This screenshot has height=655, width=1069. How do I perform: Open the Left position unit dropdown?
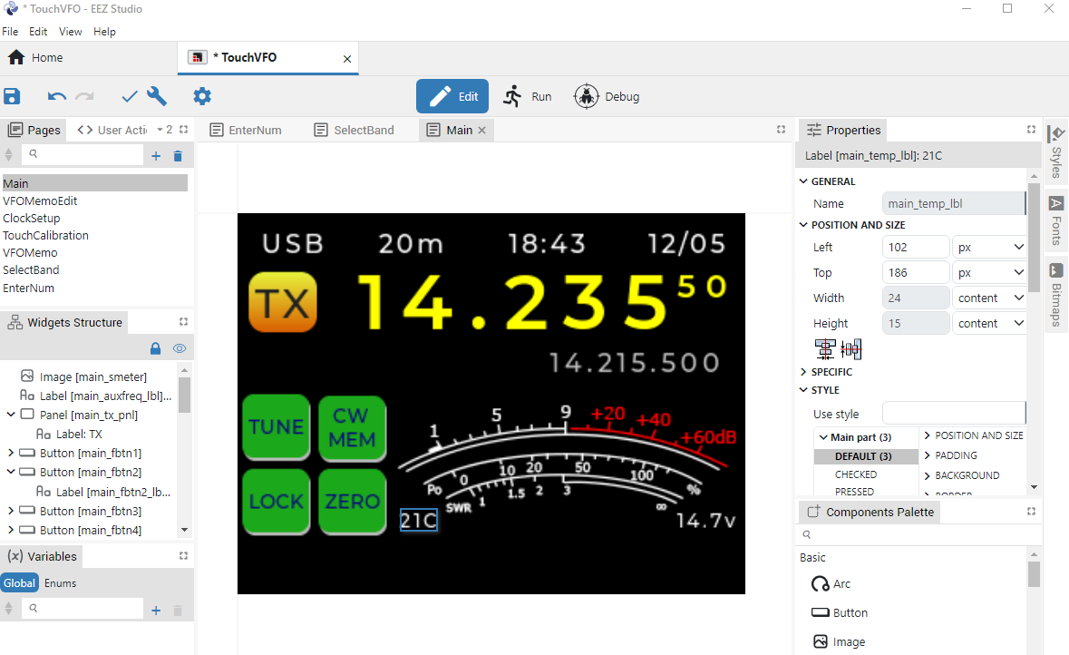pyautogui.click(x=989, y=247)
